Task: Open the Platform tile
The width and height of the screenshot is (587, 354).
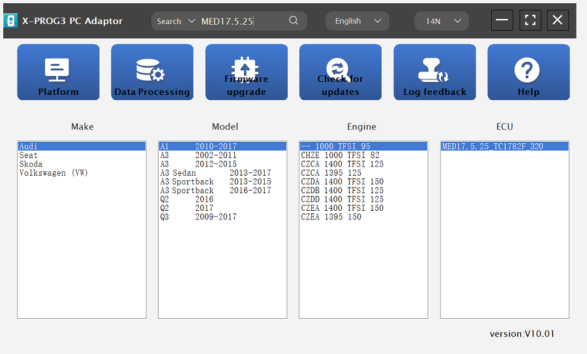Action: (x=58, y=72)
